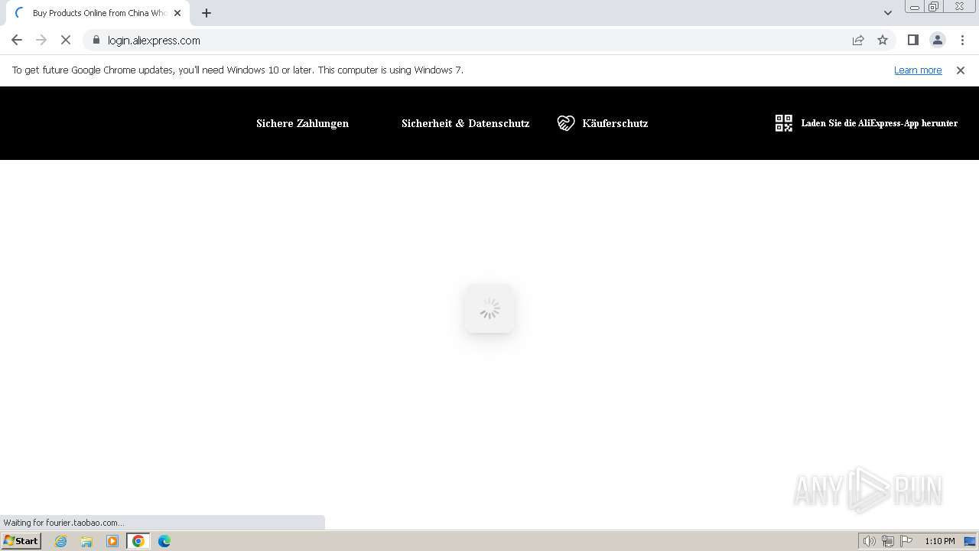Go back to the previous page
The image size is (979, 551).
click(17, 40)
